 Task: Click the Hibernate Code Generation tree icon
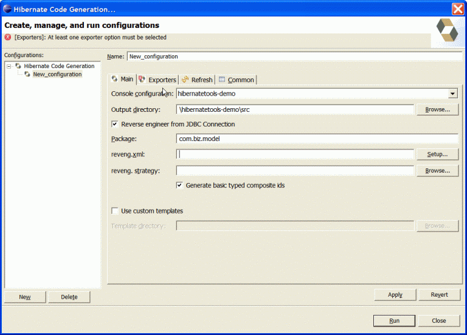18,66
